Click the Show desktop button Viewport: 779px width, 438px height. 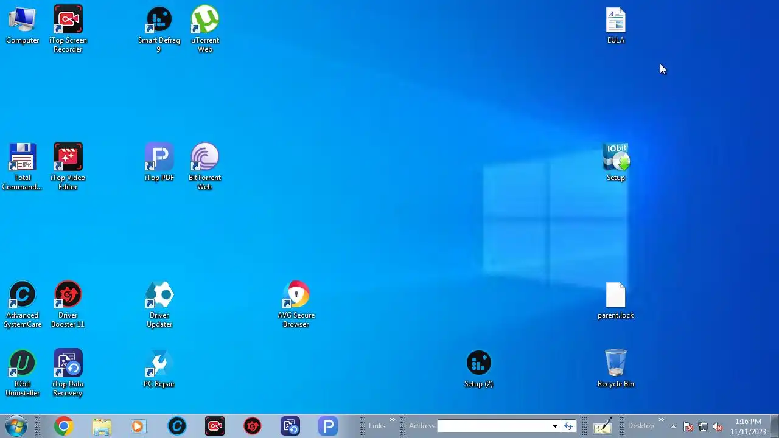point(774,426)
